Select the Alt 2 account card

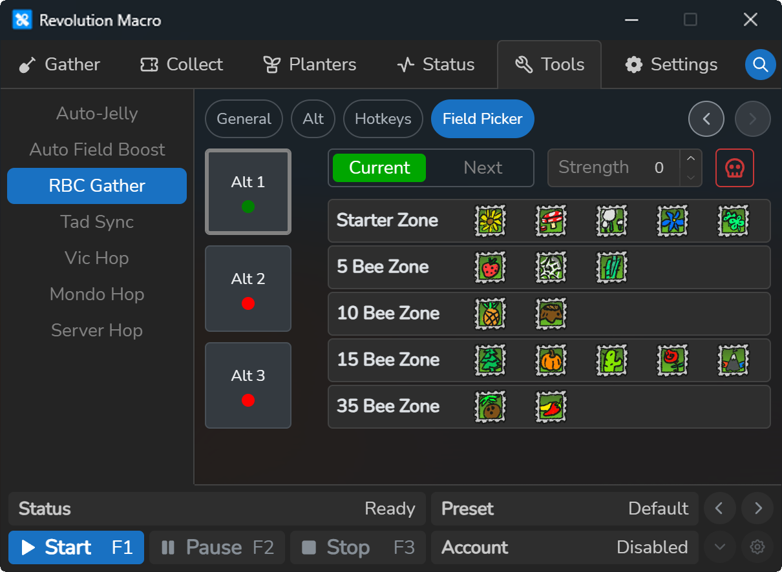248,289
